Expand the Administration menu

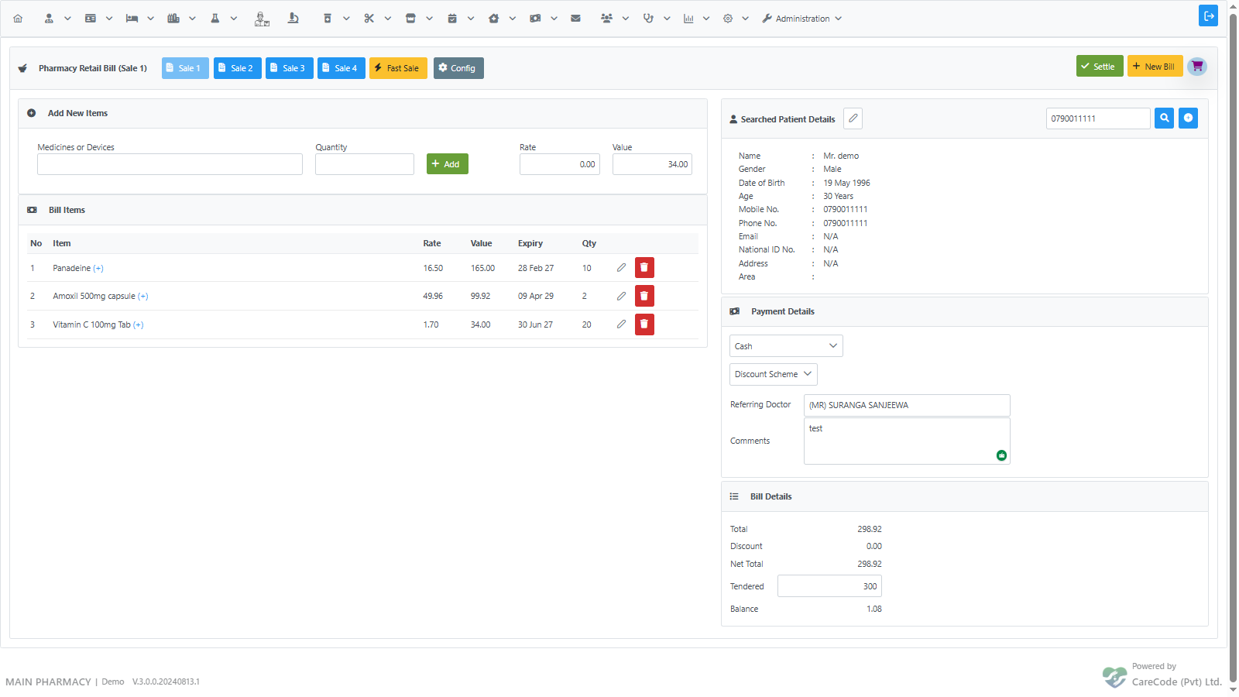click(801, 19)
